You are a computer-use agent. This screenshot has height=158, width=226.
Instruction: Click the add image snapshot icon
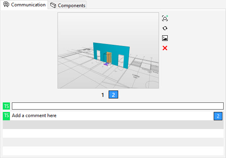(x=165, y=38)
